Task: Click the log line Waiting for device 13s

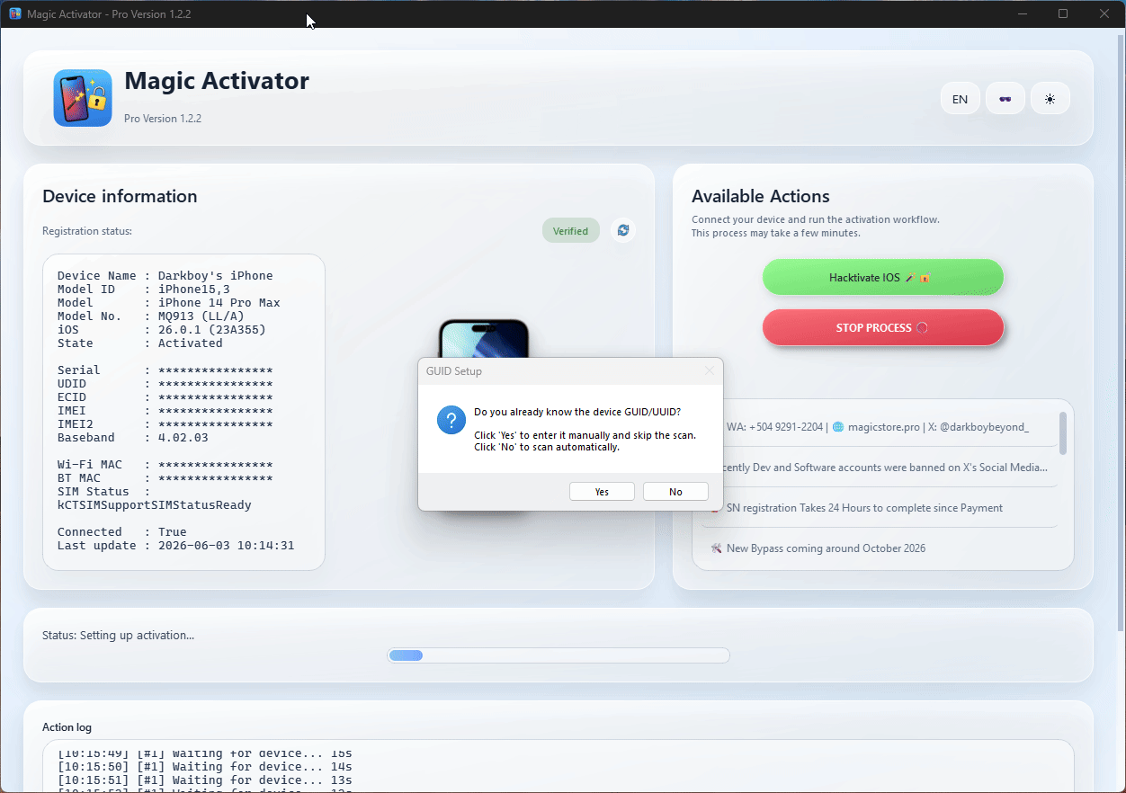Action: [x=205, y=780]
